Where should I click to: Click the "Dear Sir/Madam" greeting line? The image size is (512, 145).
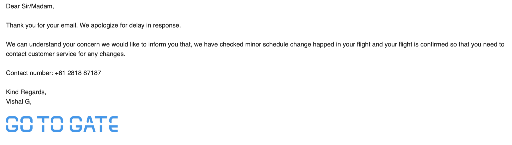coord(30,6)
